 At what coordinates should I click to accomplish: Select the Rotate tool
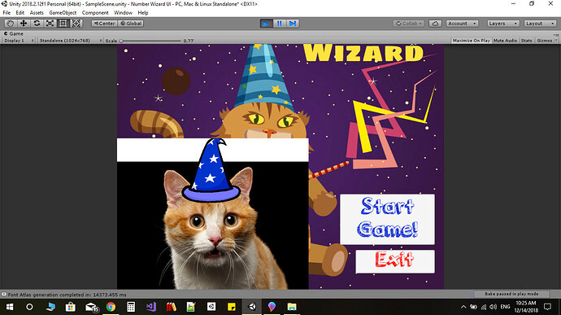click(x=37, y=24)
